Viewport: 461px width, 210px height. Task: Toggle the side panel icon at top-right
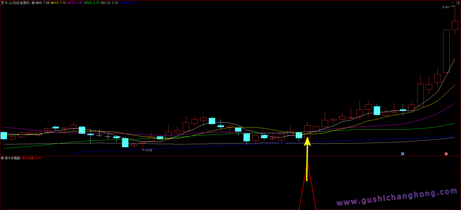[x=458, y=3]
